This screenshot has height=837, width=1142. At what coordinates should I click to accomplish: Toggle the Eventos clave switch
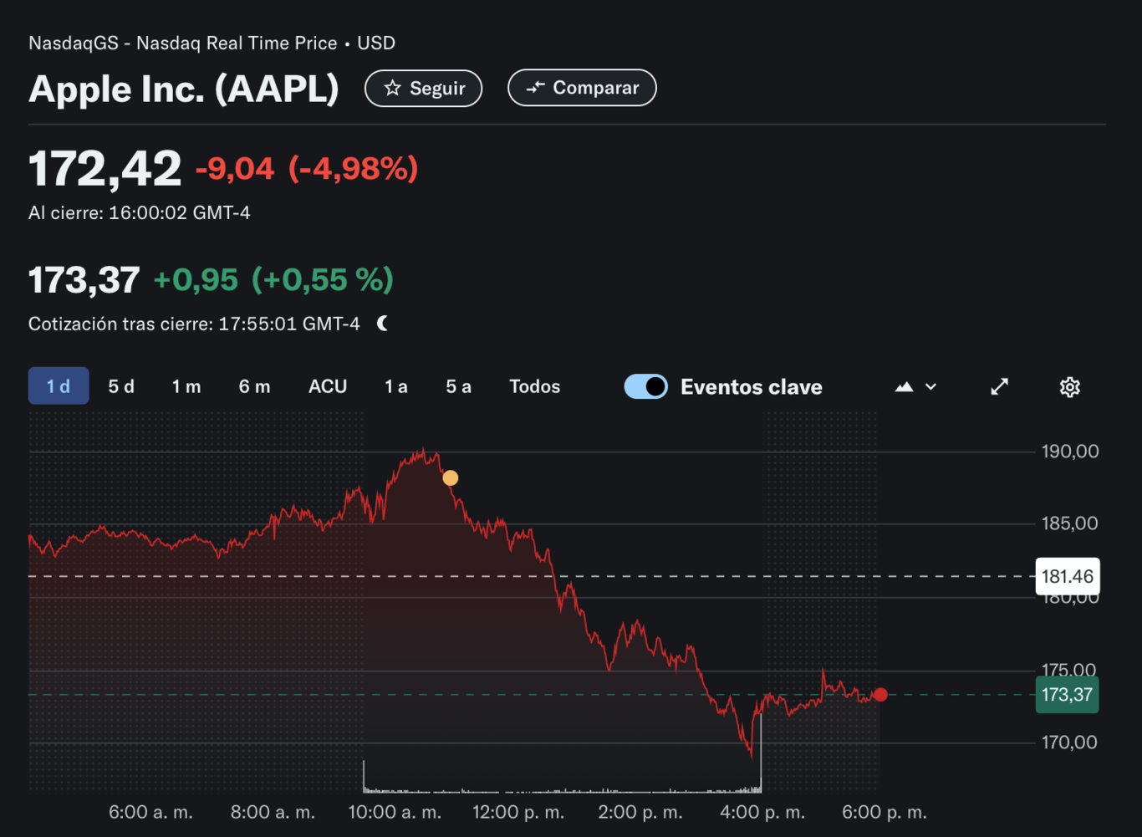click(x=646, y=386)
